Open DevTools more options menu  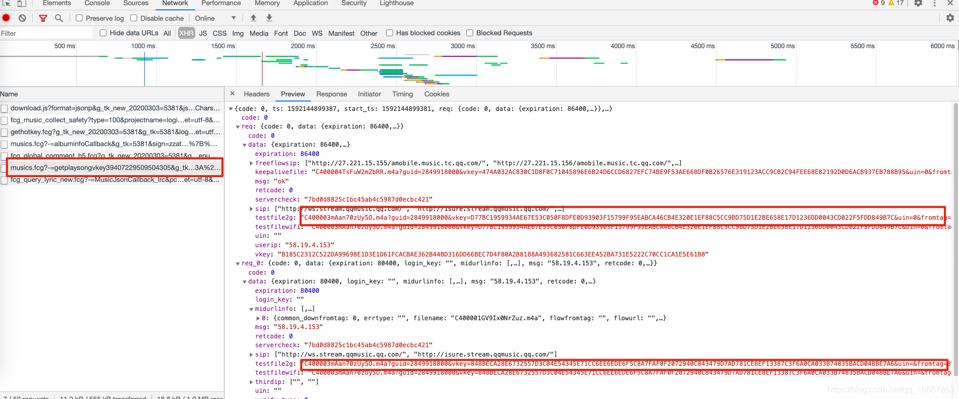point(935,3)
